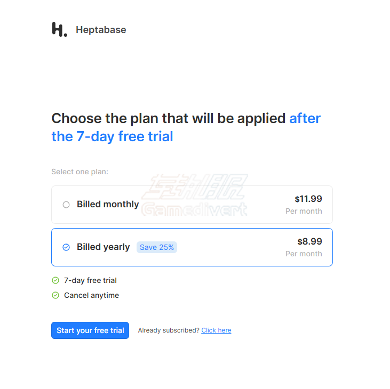The image size is (390, 389).
Task: Open the Click here subscribed link
Action: pos(216,330)
